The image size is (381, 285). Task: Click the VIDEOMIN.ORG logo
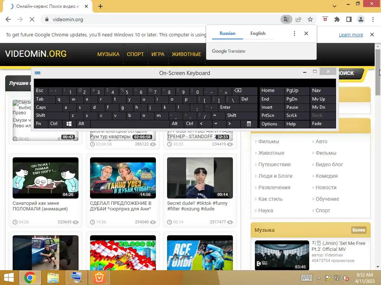(x=36, y=54)
